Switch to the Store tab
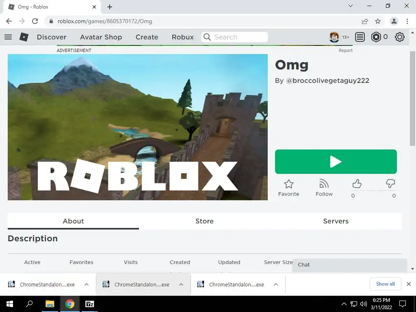 click(x=205, y=221)
